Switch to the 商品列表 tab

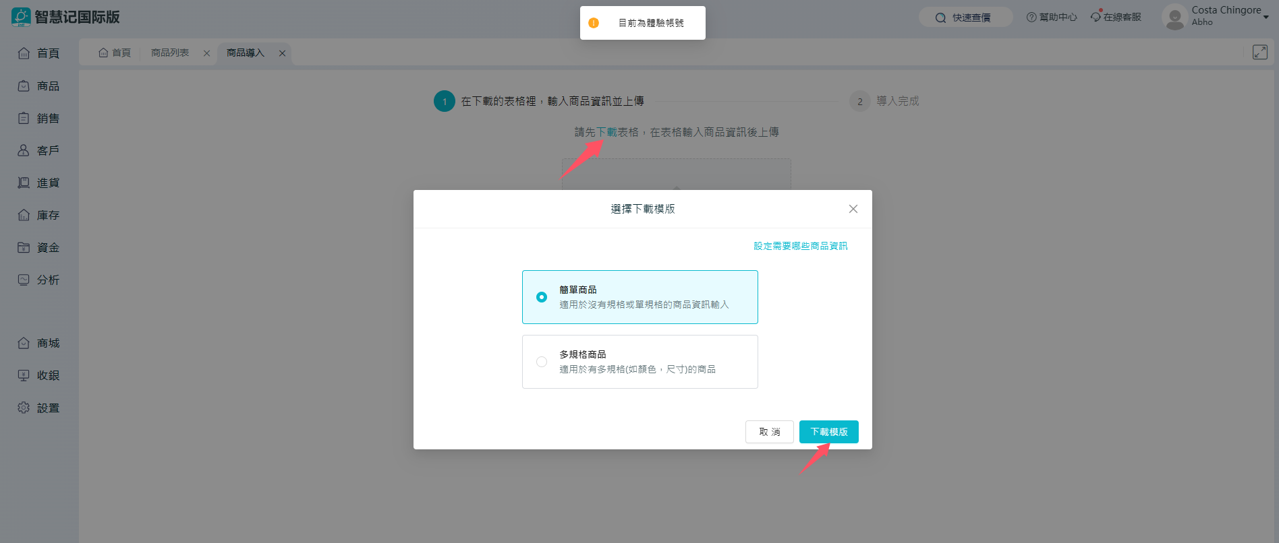170,53
